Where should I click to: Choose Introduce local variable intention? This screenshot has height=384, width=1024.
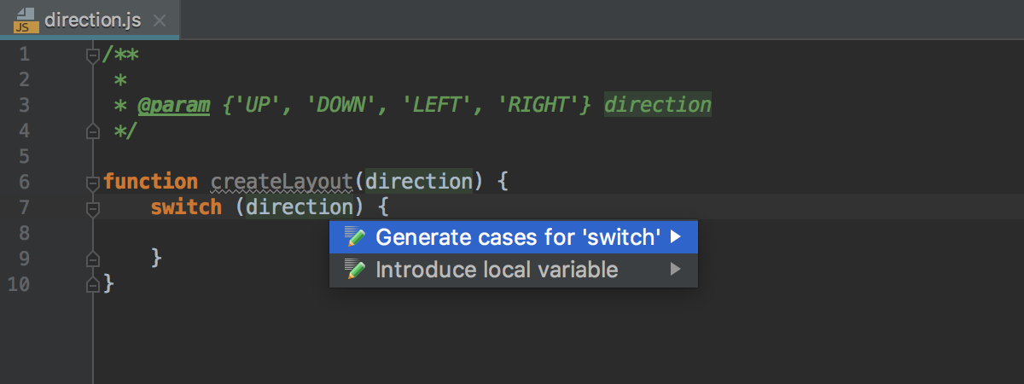pos(514,270)
